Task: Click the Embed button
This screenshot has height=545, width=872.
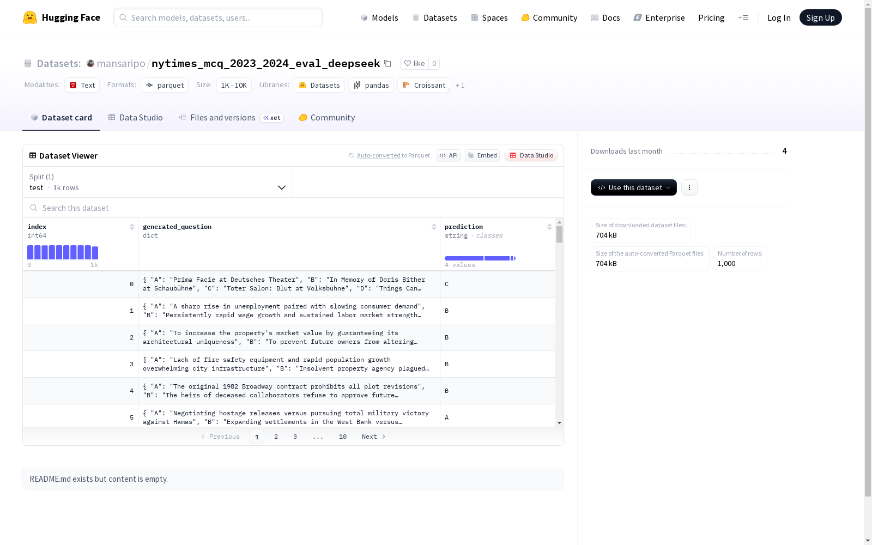Action: click(482, 155)
